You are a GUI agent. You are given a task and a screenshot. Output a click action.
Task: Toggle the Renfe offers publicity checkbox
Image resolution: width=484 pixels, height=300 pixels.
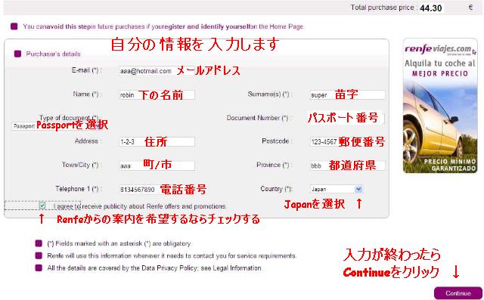pyautogui.click(x=42, y=205)
